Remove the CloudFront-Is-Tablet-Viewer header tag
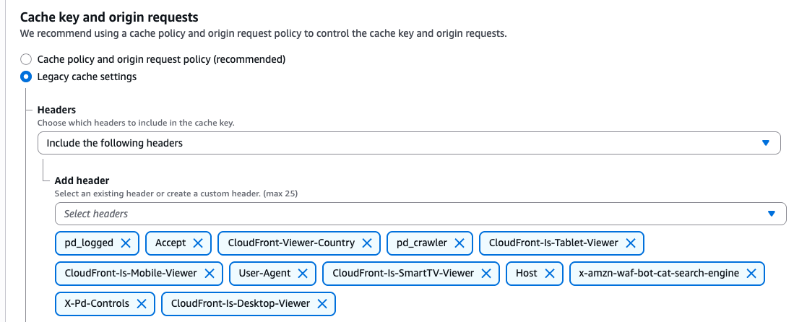 pos(630,243)
